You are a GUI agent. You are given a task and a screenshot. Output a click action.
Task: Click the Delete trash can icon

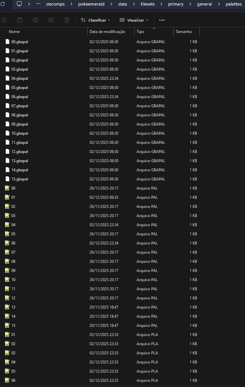[67, 20]
